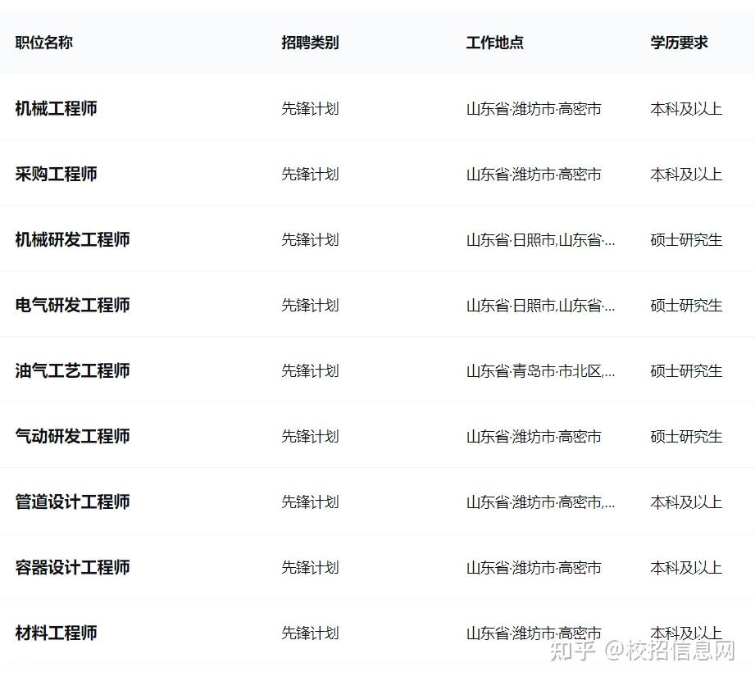This screenshot has width=755, height=681.
Task: Click the 职位名称 column header
Action: point(43,43)
